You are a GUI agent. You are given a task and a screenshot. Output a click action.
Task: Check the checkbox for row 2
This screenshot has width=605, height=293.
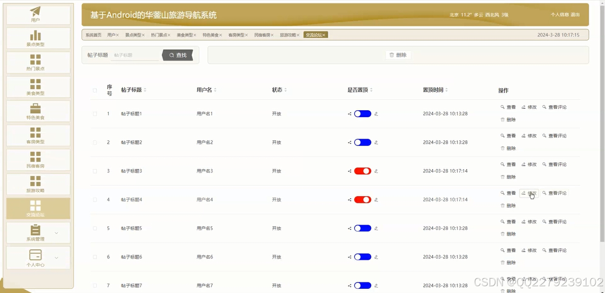pos(95,142)
